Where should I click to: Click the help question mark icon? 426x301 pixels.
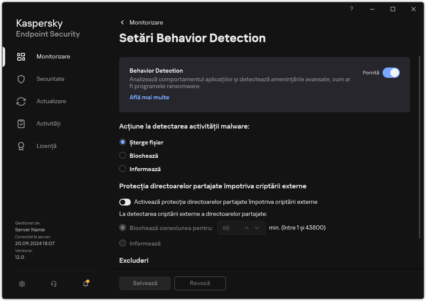[x=351, y=9]
